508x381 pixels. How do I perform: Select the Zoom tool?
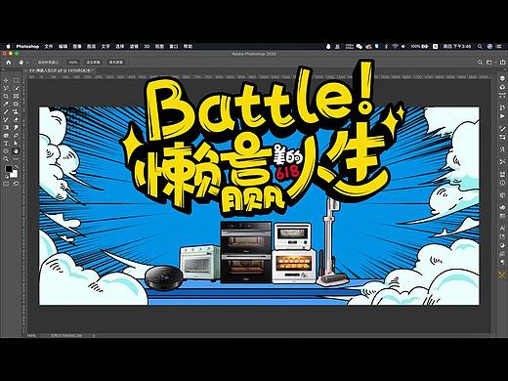pos(6,159)
